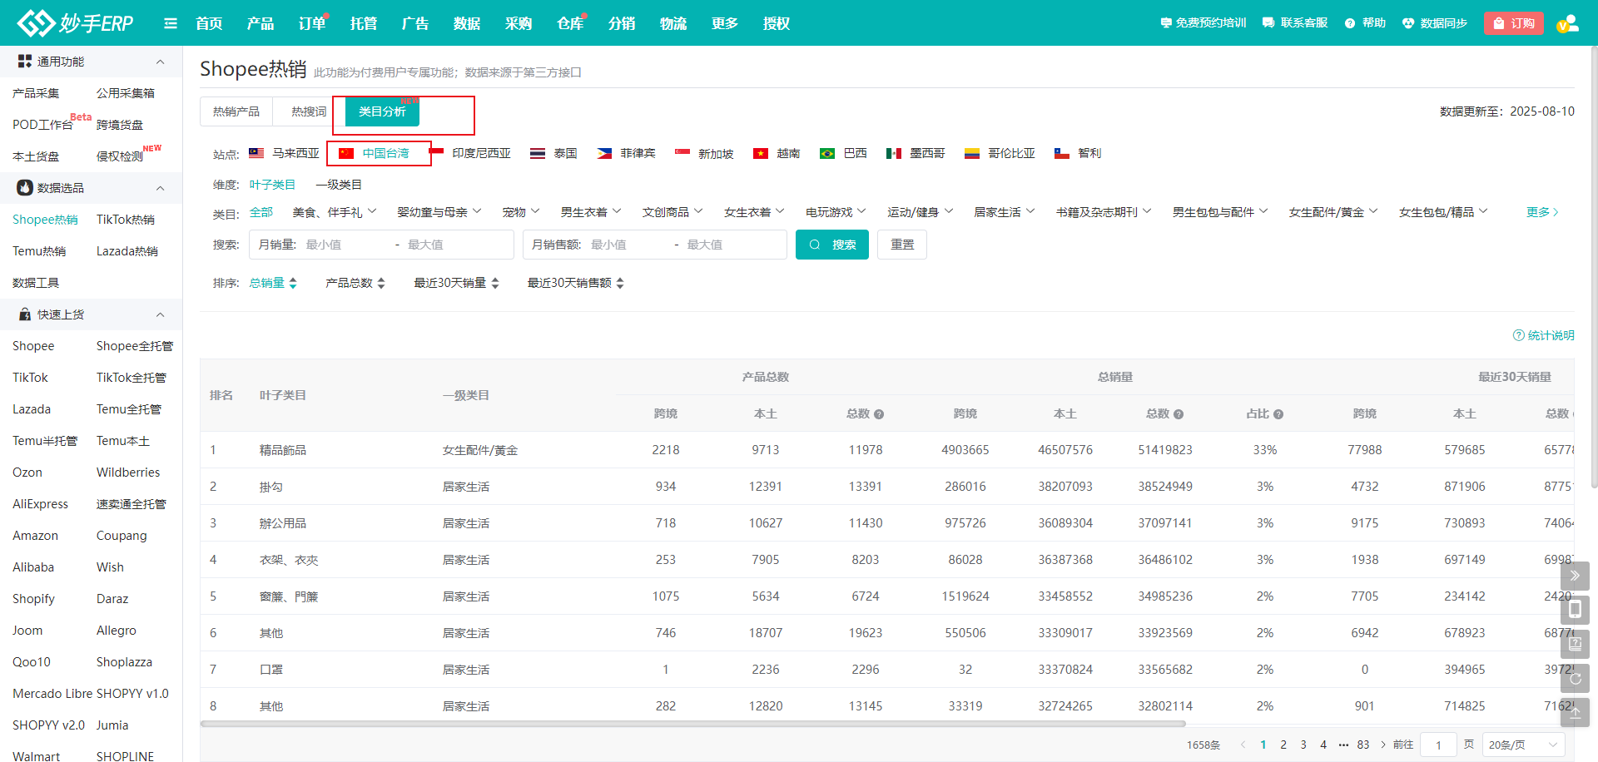Switch to the 热搜词 tab
This screenshot has width=1598, height=762.
pyautogui.click(x=309, y=111)
